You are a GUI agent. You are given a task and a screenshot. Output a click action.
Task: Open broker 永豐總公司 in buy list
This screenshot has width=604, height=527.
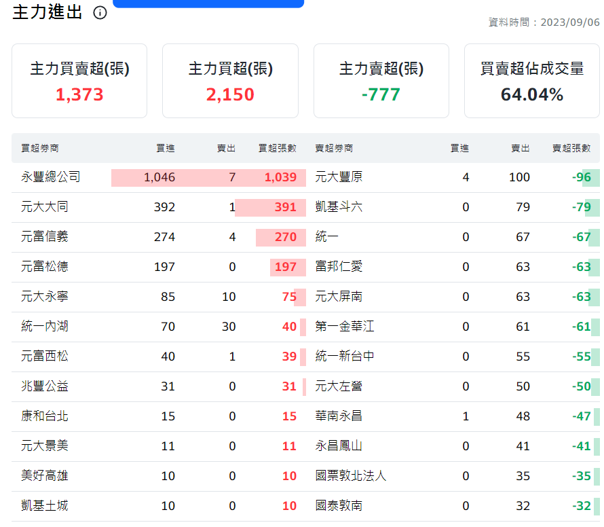pyautogui.click(x=51, y=177)
